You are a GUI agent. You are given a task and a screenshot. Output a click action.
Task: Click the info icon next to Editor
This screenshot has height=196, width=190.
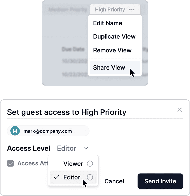[x=90, y=177]
